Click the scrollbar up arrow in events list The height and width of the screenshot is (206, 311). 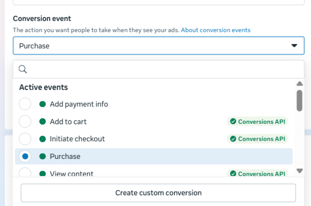point(299,84)
